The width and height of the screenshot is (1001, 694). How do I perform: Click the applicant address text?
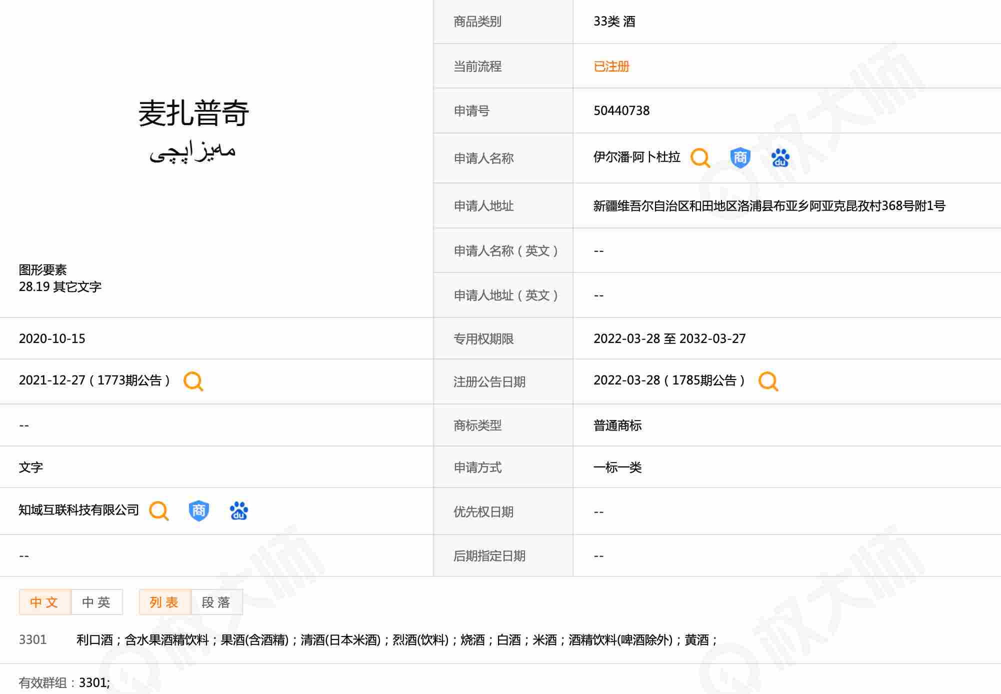click(768, 206)
